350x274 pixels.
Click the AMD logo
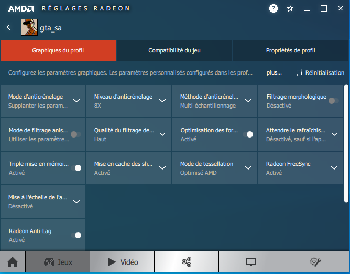pos(21,9)
